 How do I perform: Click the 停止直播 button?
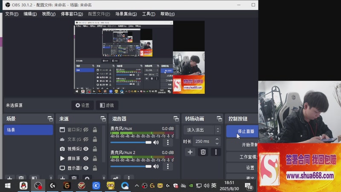pos(242,131)
